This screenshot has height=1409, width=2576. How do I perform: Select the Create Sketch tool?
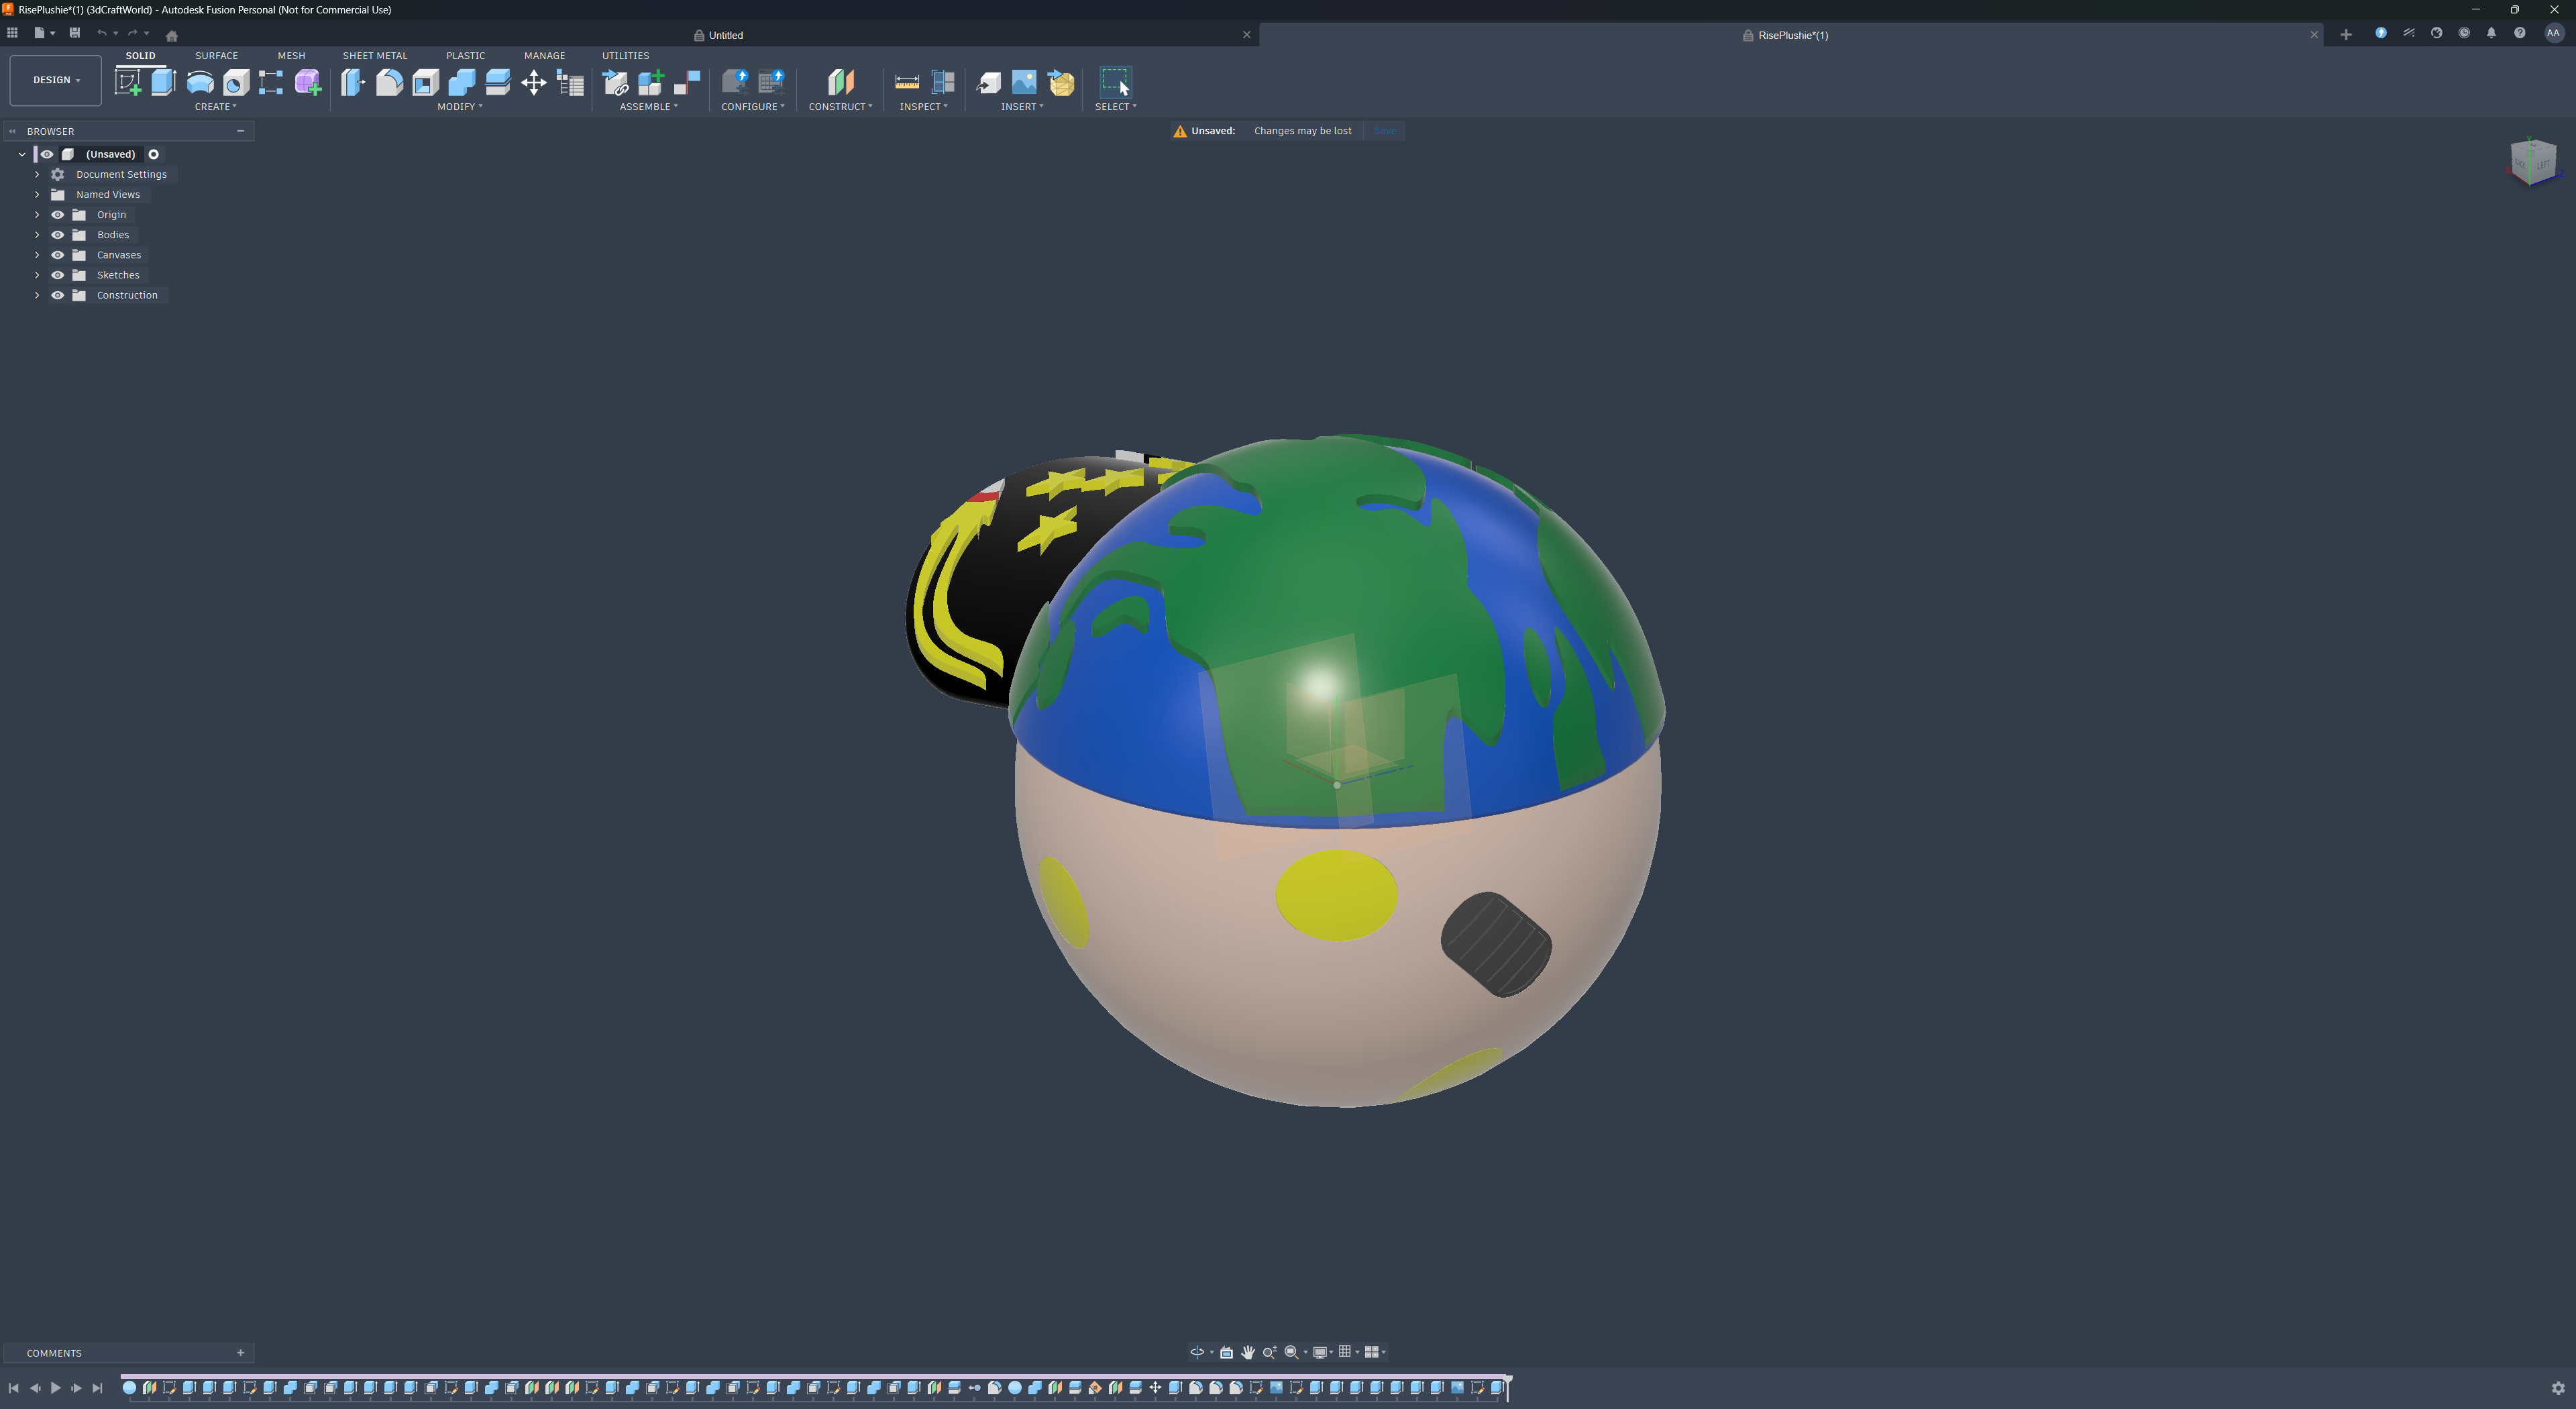click(127, 82)
